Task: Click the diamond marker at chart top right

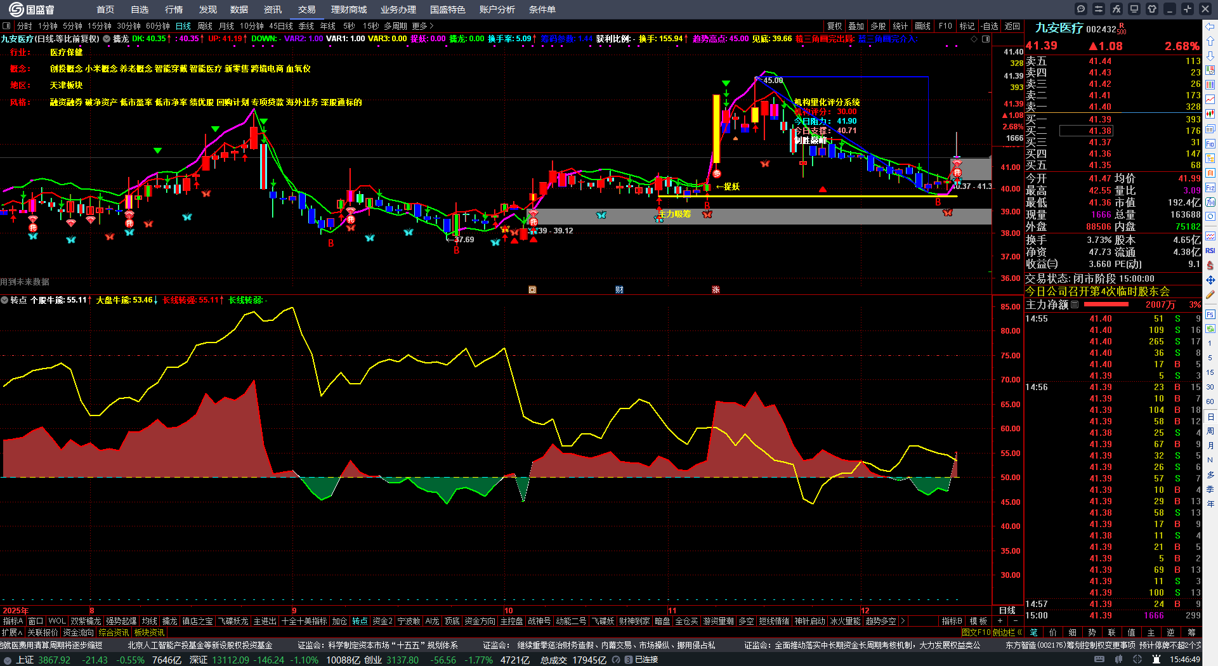Action: pos(974,39)
